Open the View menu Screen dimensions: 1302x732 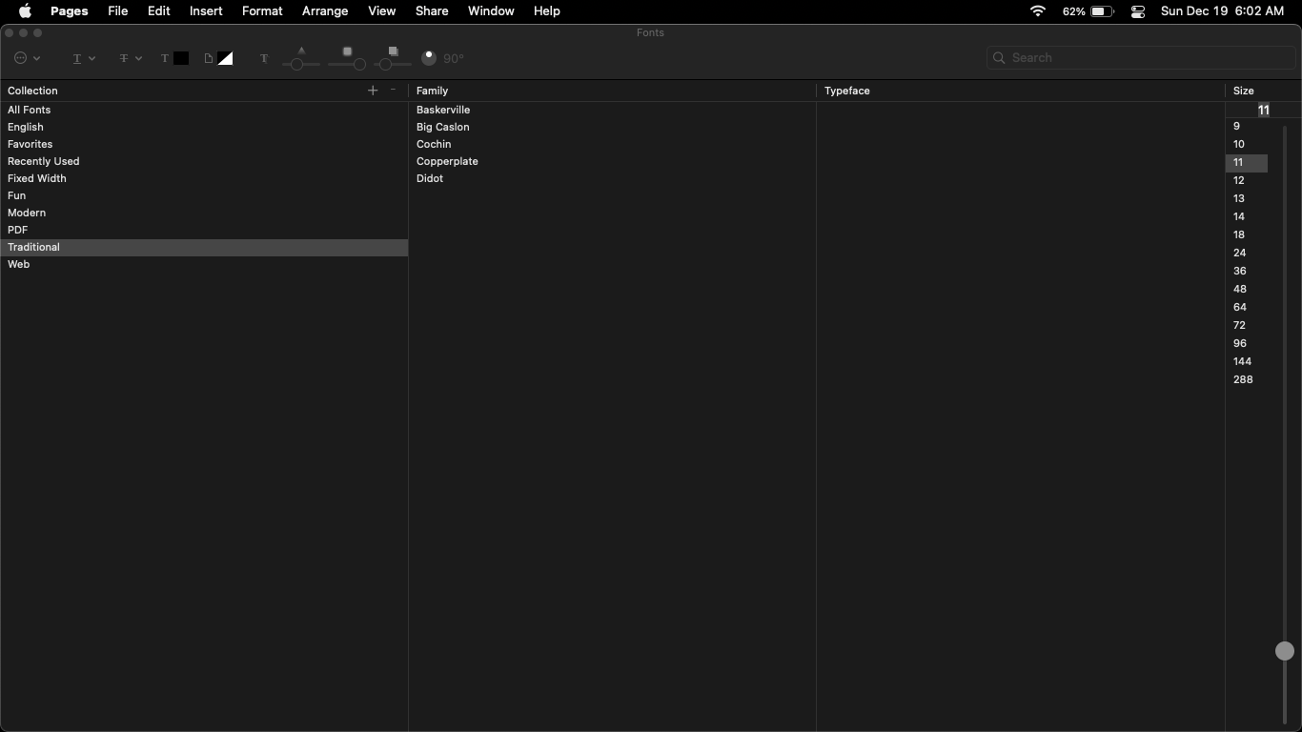[x=381, y=11]
